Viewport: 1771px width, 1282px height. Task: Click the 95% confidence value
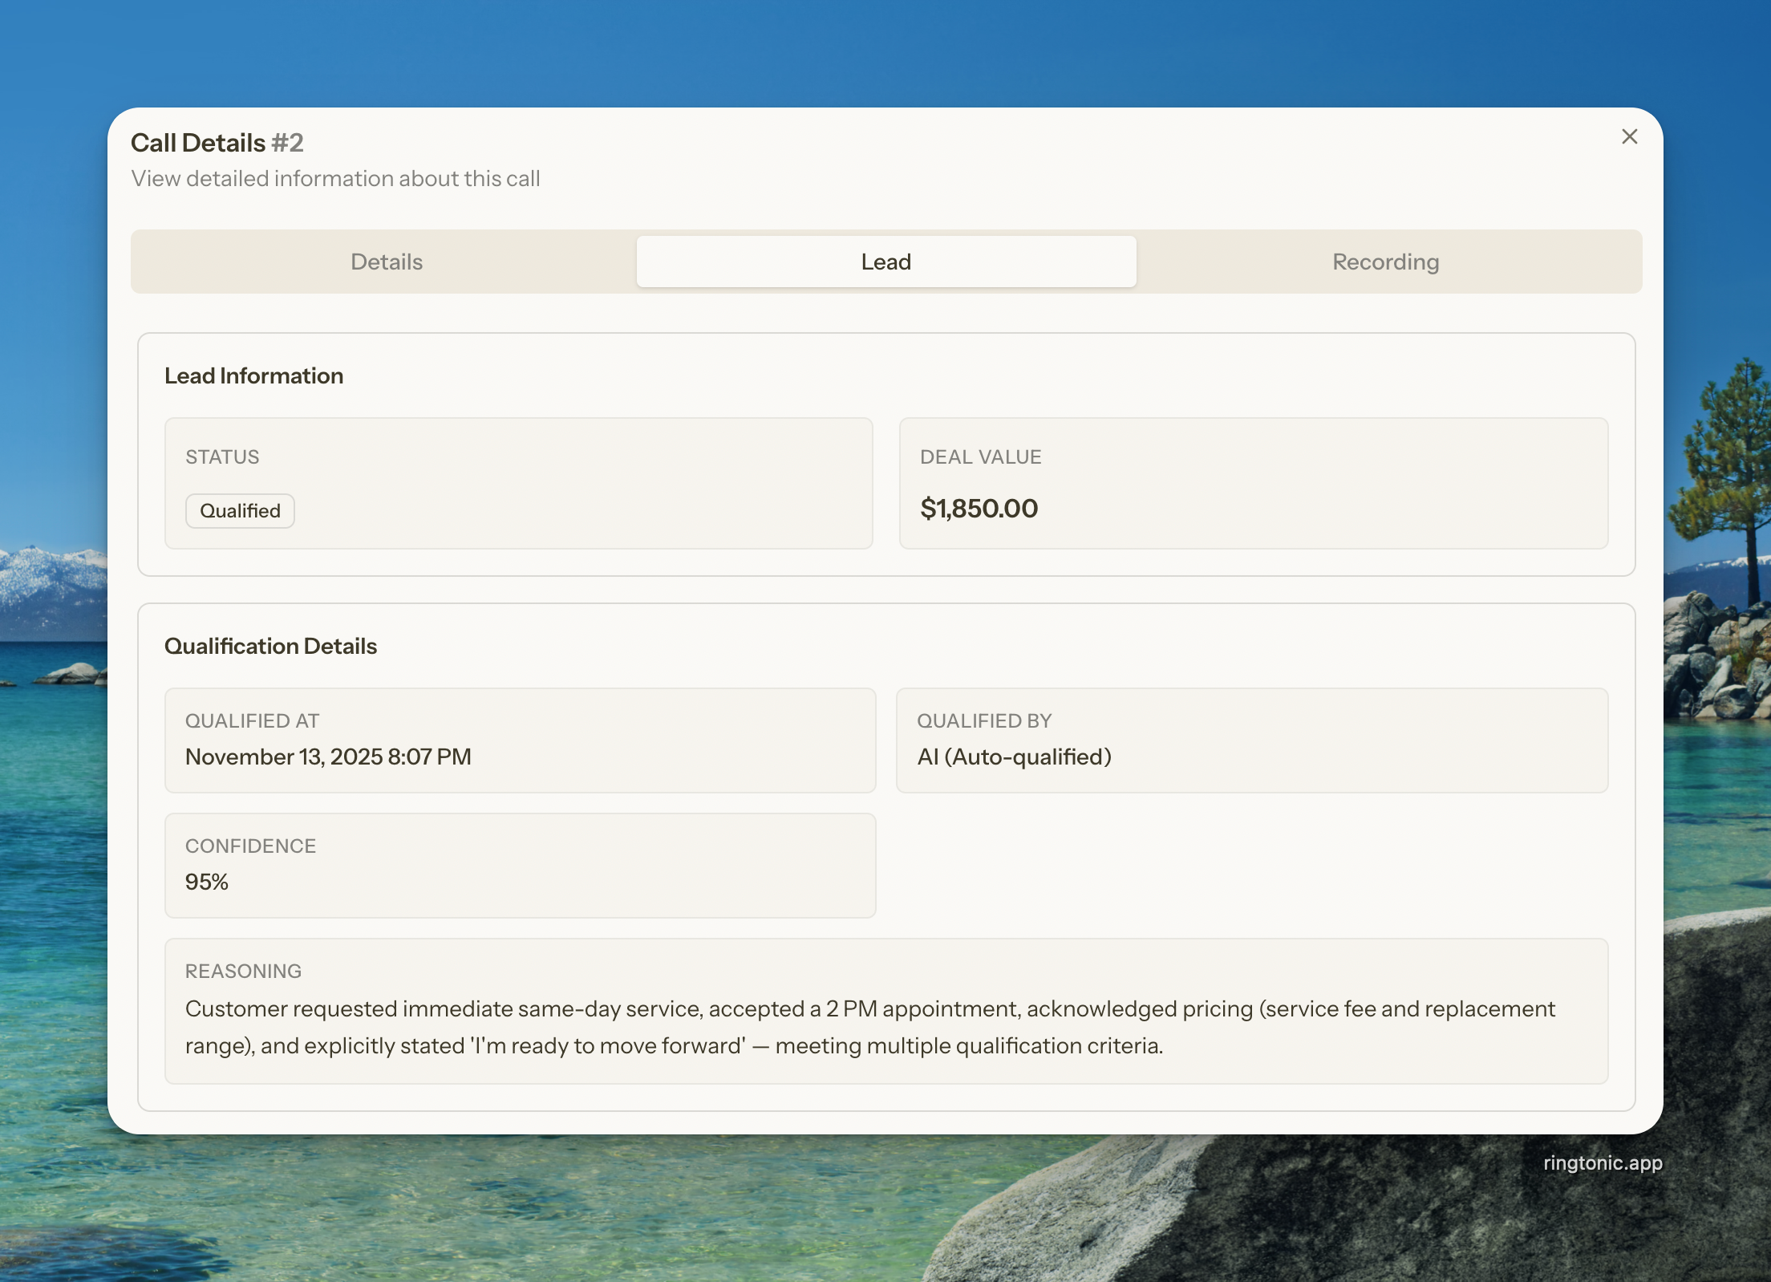[206, 882]
